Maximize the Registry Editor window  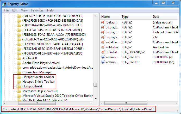pos(163,3)
